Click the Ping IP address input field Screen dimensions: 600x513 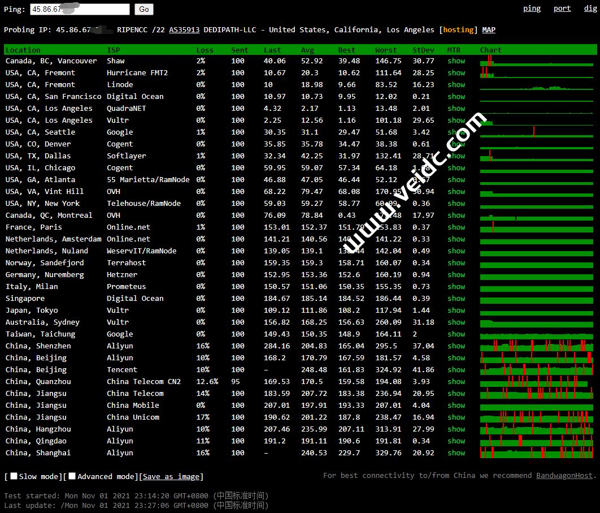(x=80, y=9)
